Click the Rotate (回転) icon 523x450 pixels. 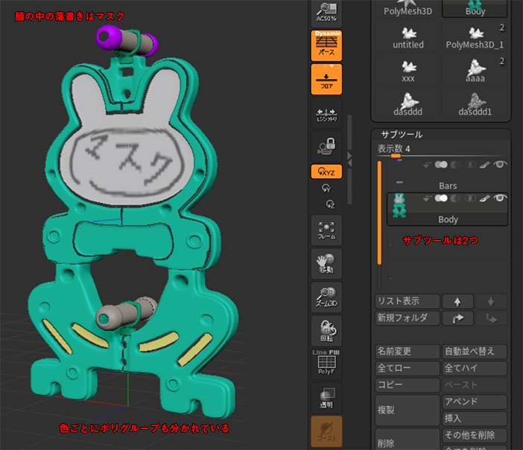point(326,331)
